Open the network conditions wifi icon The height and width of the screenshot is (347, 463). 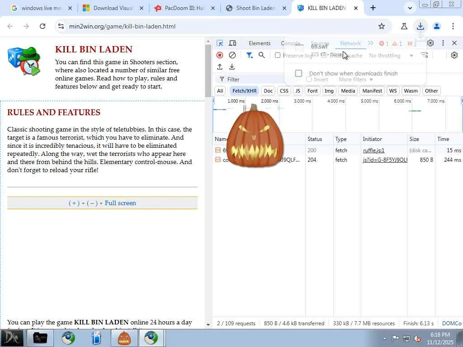(425, 55)
